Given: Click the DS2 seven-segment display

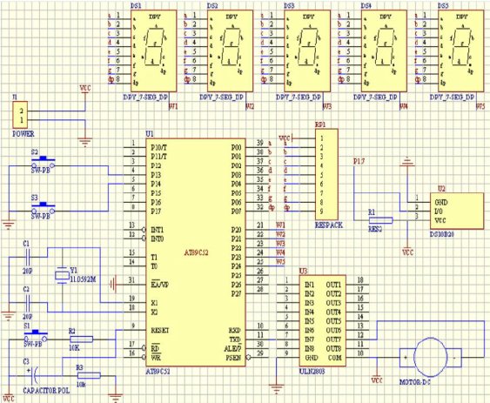Looking at the screenshot, I should (231, 50).
